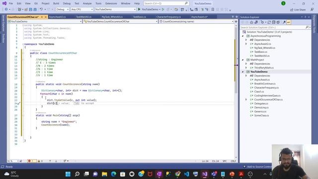Switch to the AsyncAwait2.cs tab
The height and width of the screenshot is (179, 318).
pos(58,17)
